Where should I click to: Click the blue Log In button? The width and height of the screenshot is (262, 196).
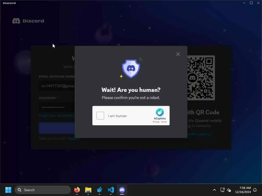[57, 128]
